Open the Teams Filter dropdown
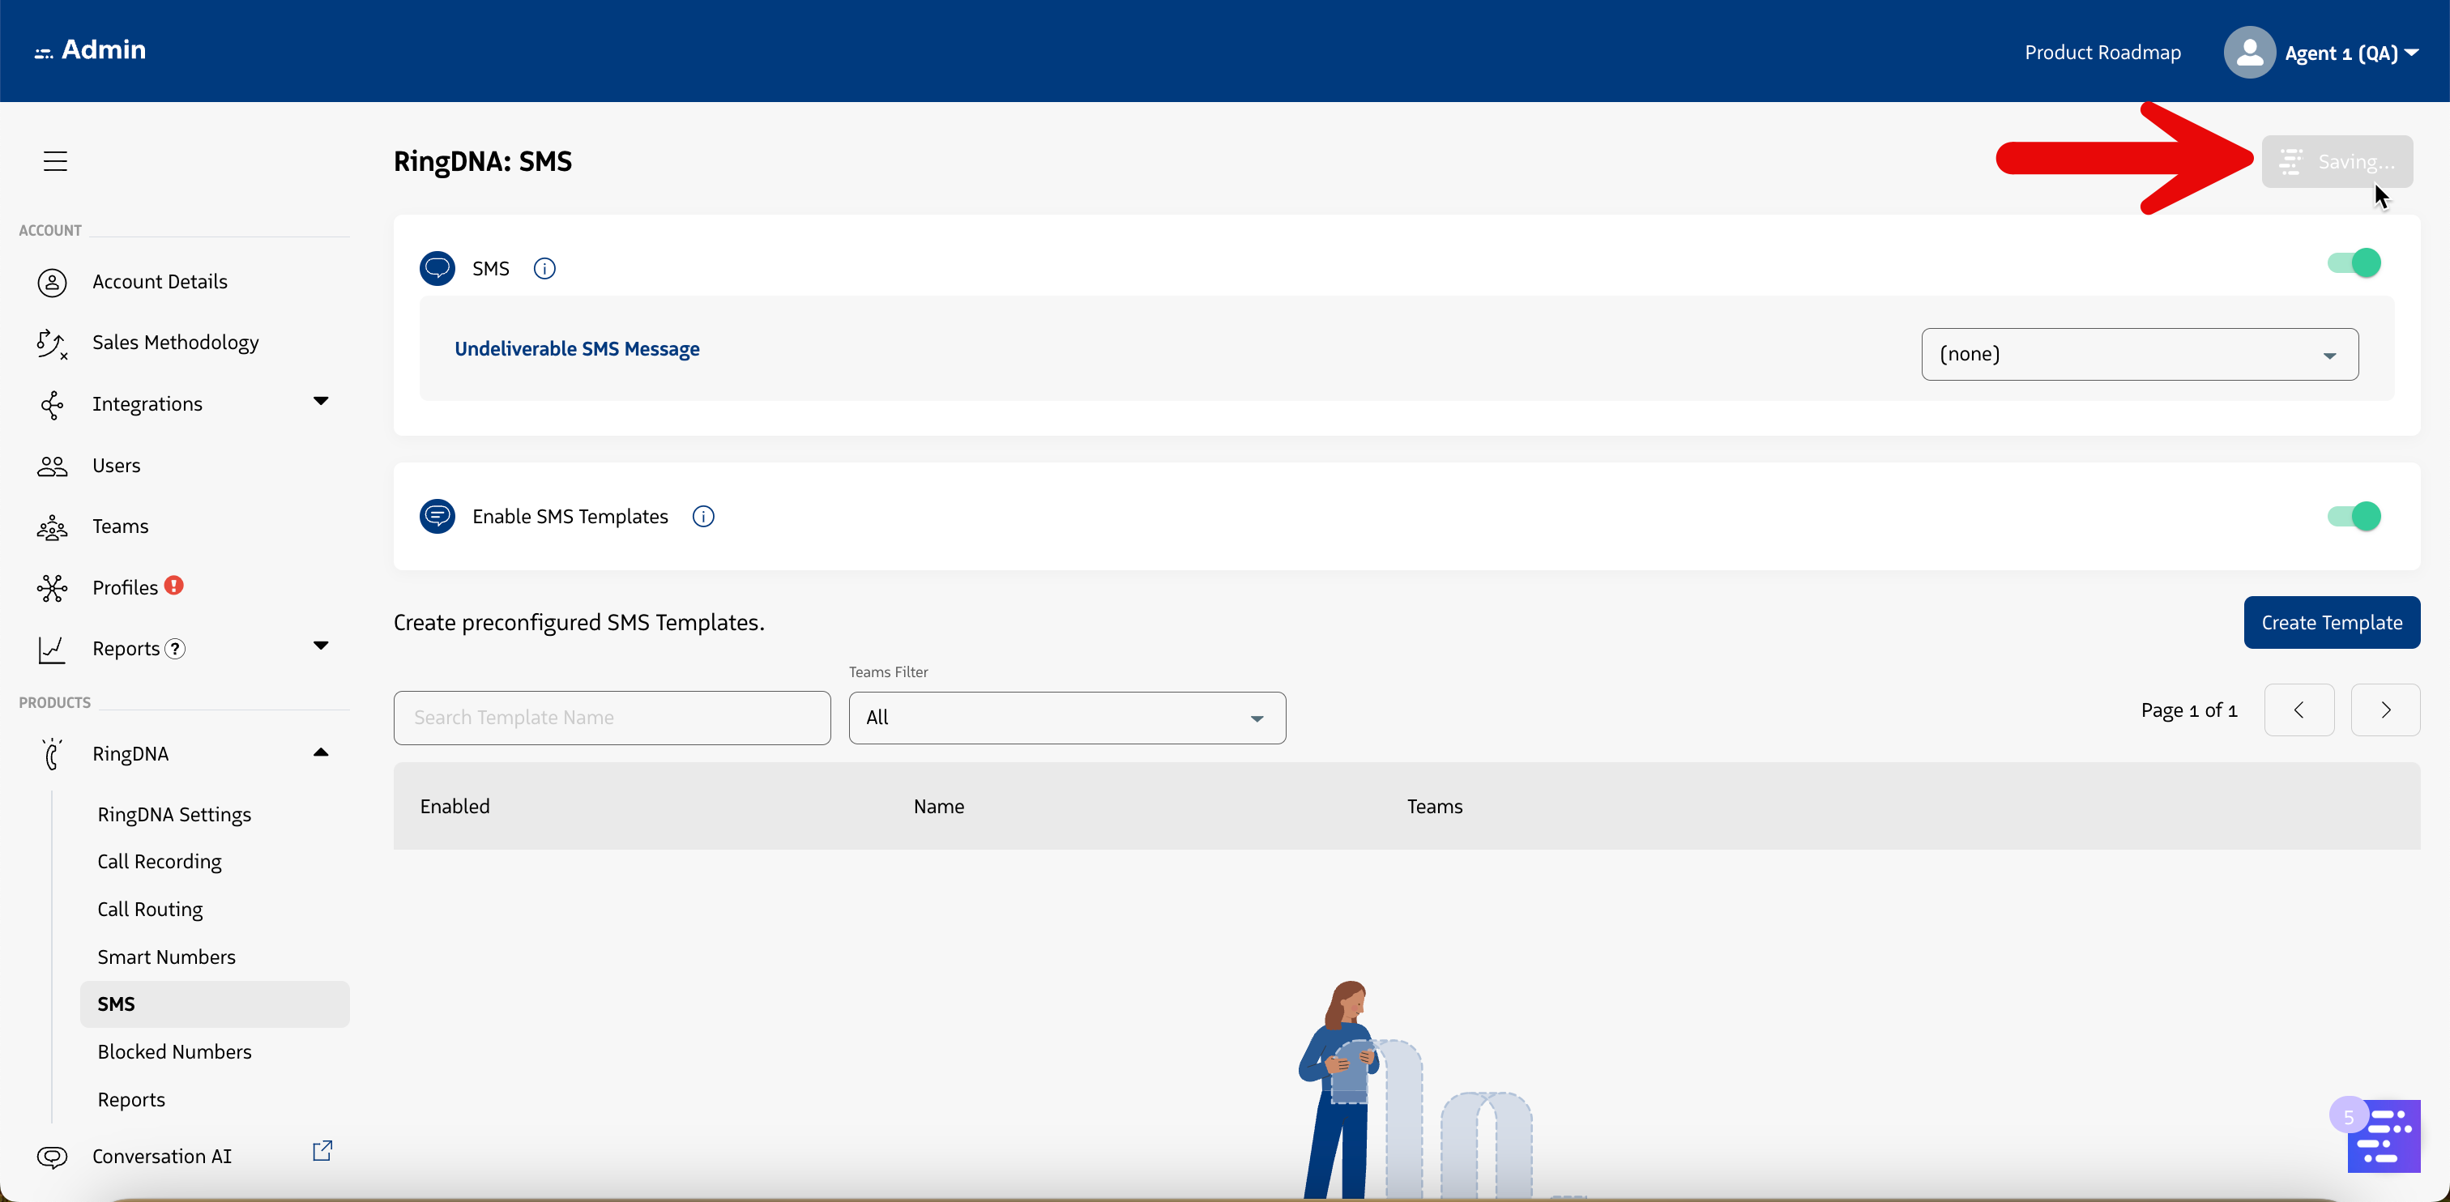Image resolution: width=2450 pixels, height=1202 pixels. pos(1066,718)
